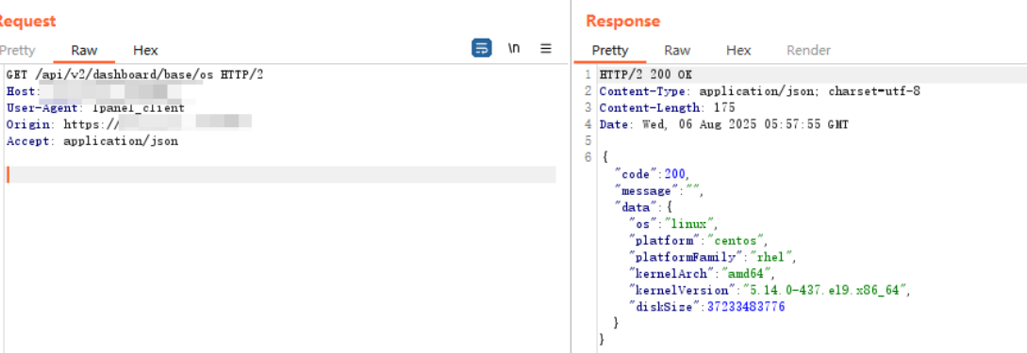Open the hamburger options menu in Request panel
1027x353 pixels.
tap(546, 48)
